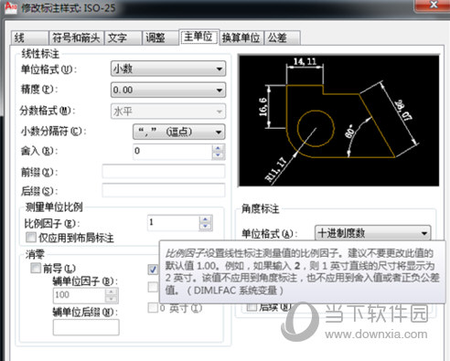Toggle the angular 后续 checkbox

pos(252,307)
